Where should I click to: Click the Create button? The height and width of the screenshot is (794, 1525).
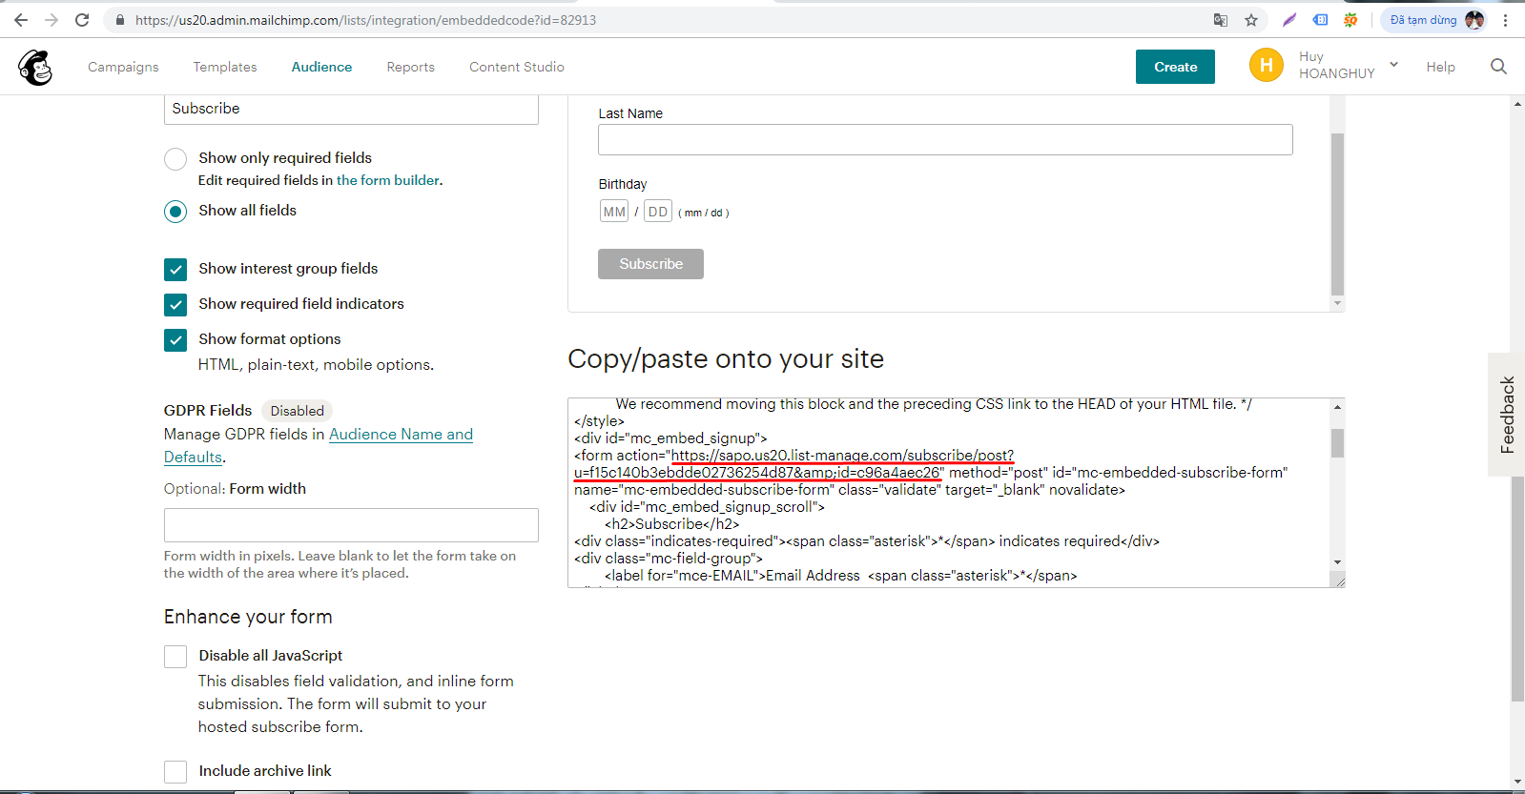pos(1175,67)
